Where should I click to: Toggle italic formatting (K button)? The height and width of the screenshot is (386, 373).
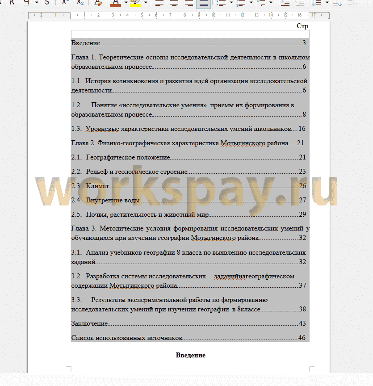point(12,3)
